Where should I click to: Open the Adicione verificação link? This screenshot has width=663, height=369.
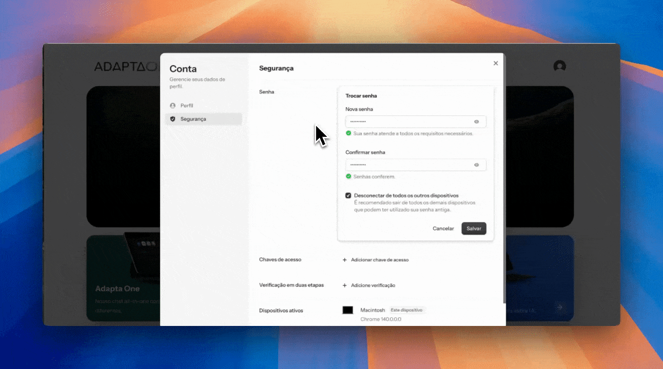[373, 285]
